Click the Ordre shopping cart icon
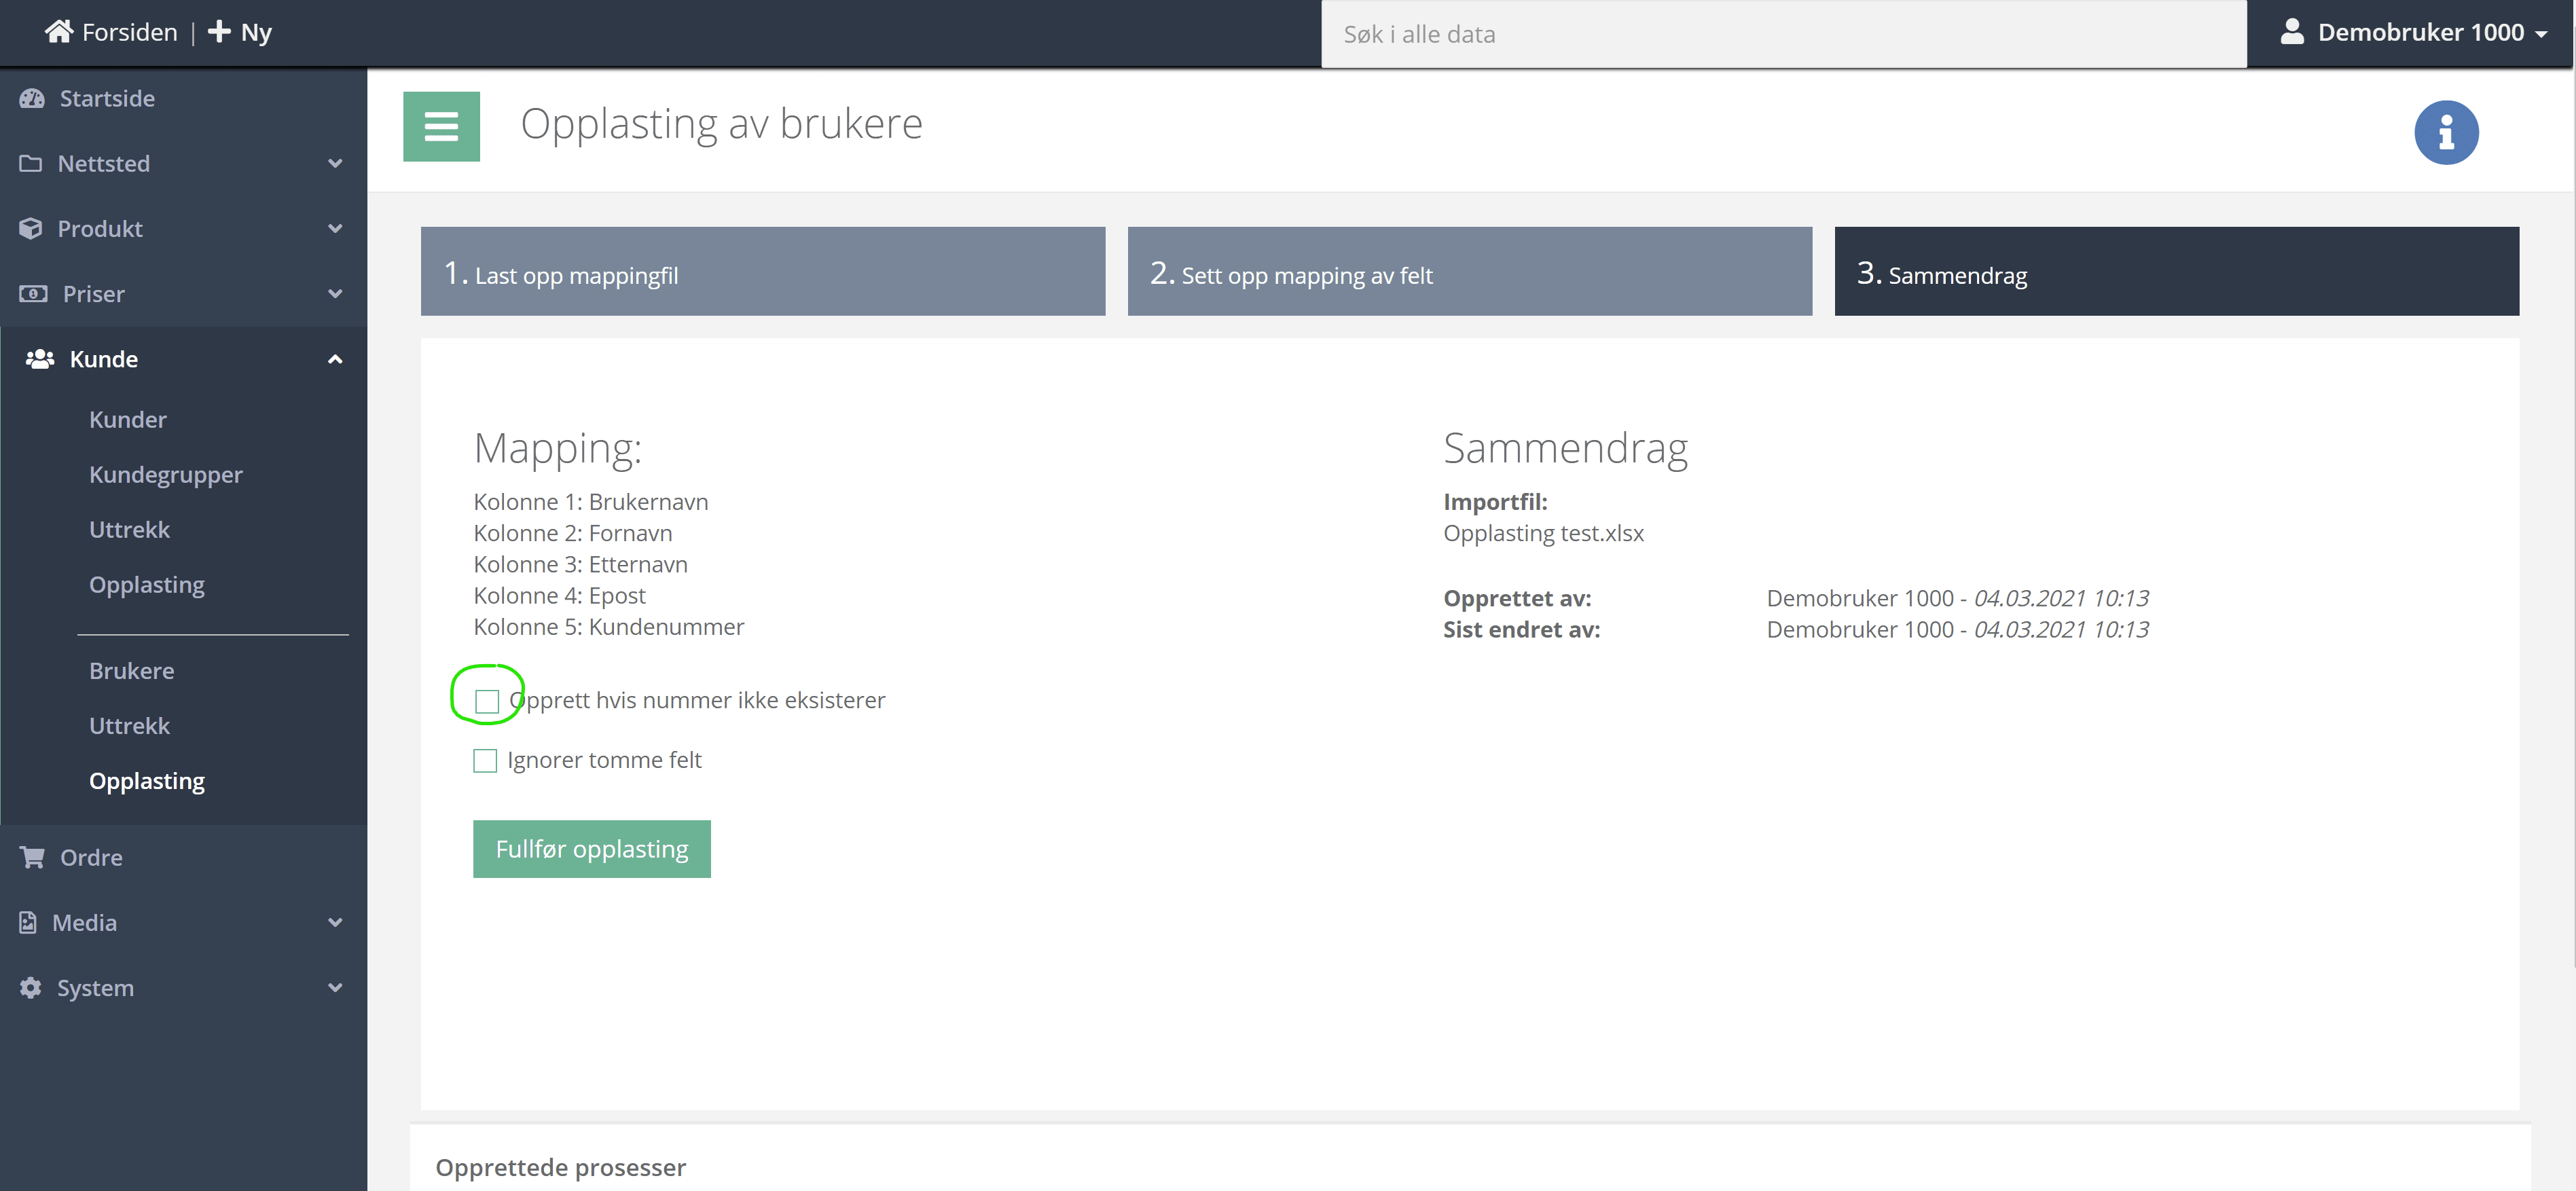The width and height of the screenshot is (2576, 1191). [x=32, y=857]
